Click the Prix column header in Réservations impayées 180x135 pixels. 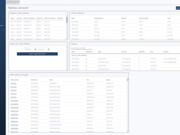pos(88,80)
